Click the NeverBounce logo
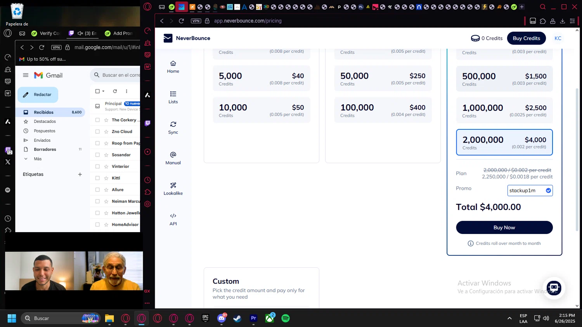582x327 pixels. 187,38
